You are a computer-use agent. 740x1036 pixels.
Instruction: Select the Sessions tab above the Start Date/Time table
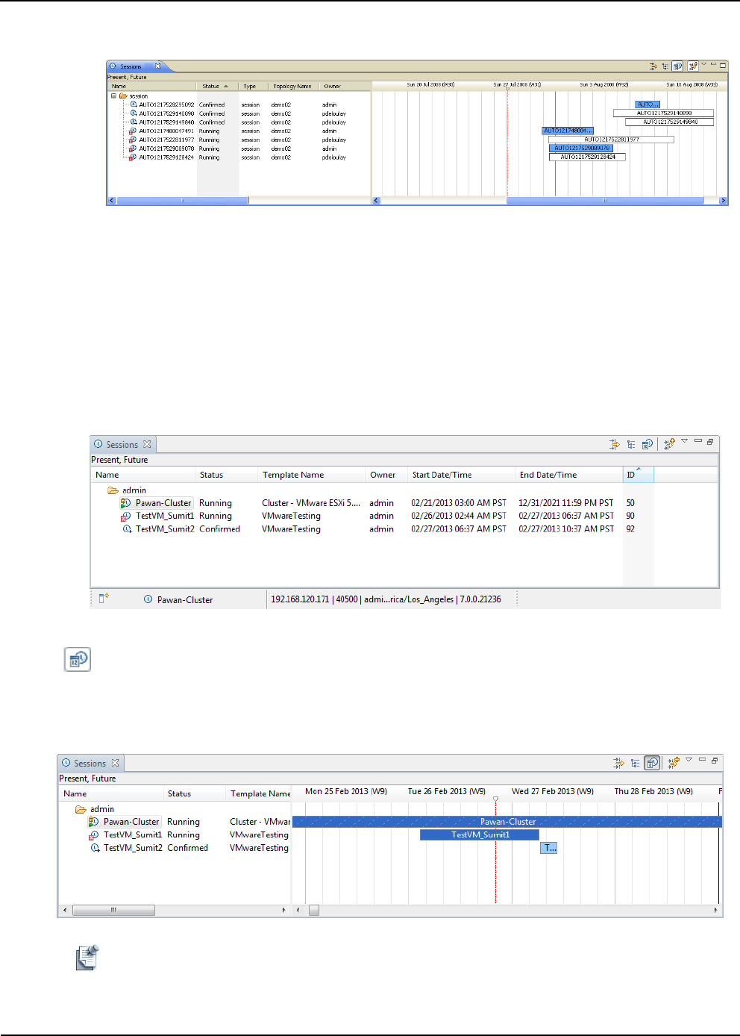click(x=122, y=444)
